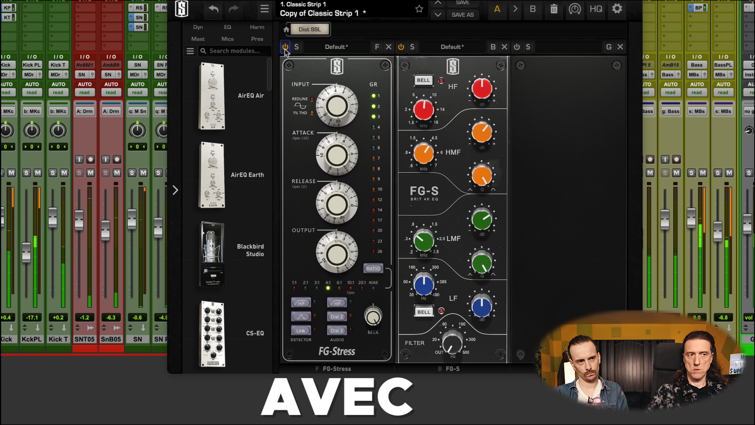Open the plugin settings gear
Viewport: 755px width, 425px height.
tap(617, 9)
